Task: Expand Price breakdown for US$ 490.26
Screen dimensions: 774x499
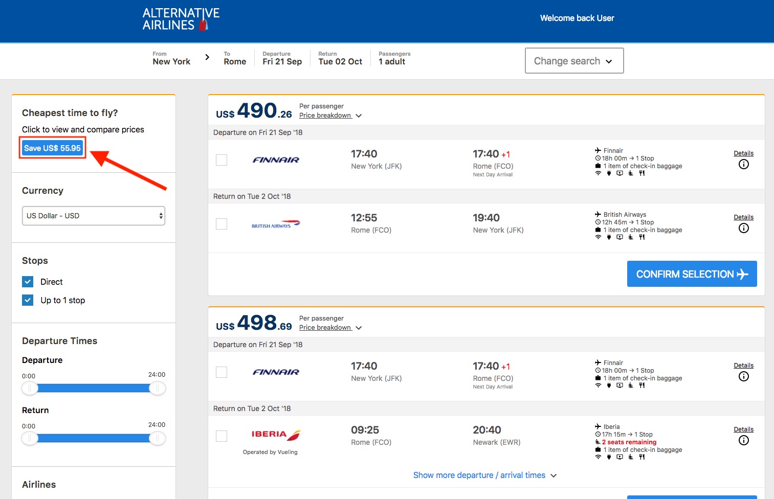Action: (330, 116)
